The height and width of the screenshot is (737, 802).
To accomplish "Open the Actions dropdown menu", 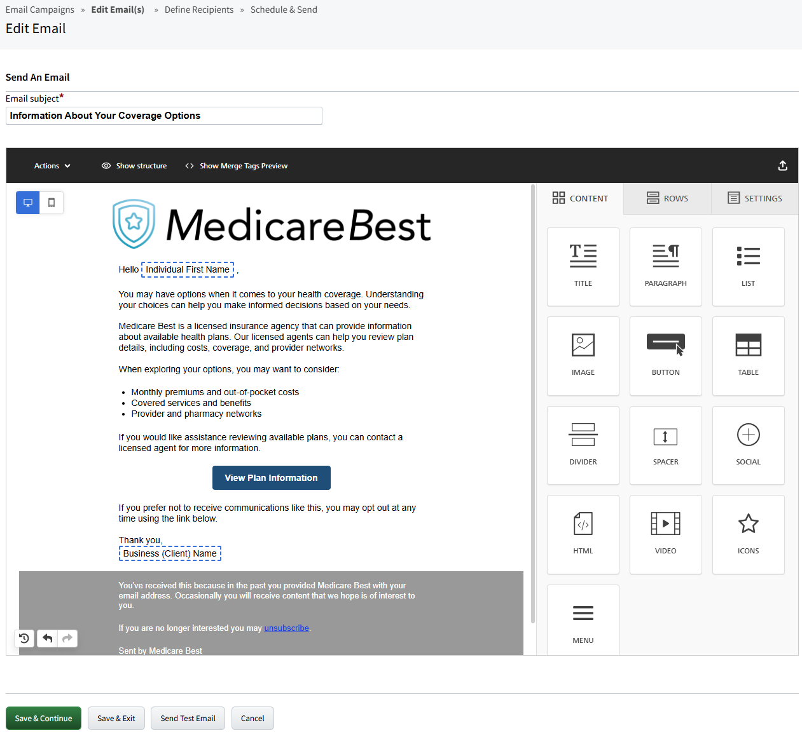I will [x=51, y=165].
